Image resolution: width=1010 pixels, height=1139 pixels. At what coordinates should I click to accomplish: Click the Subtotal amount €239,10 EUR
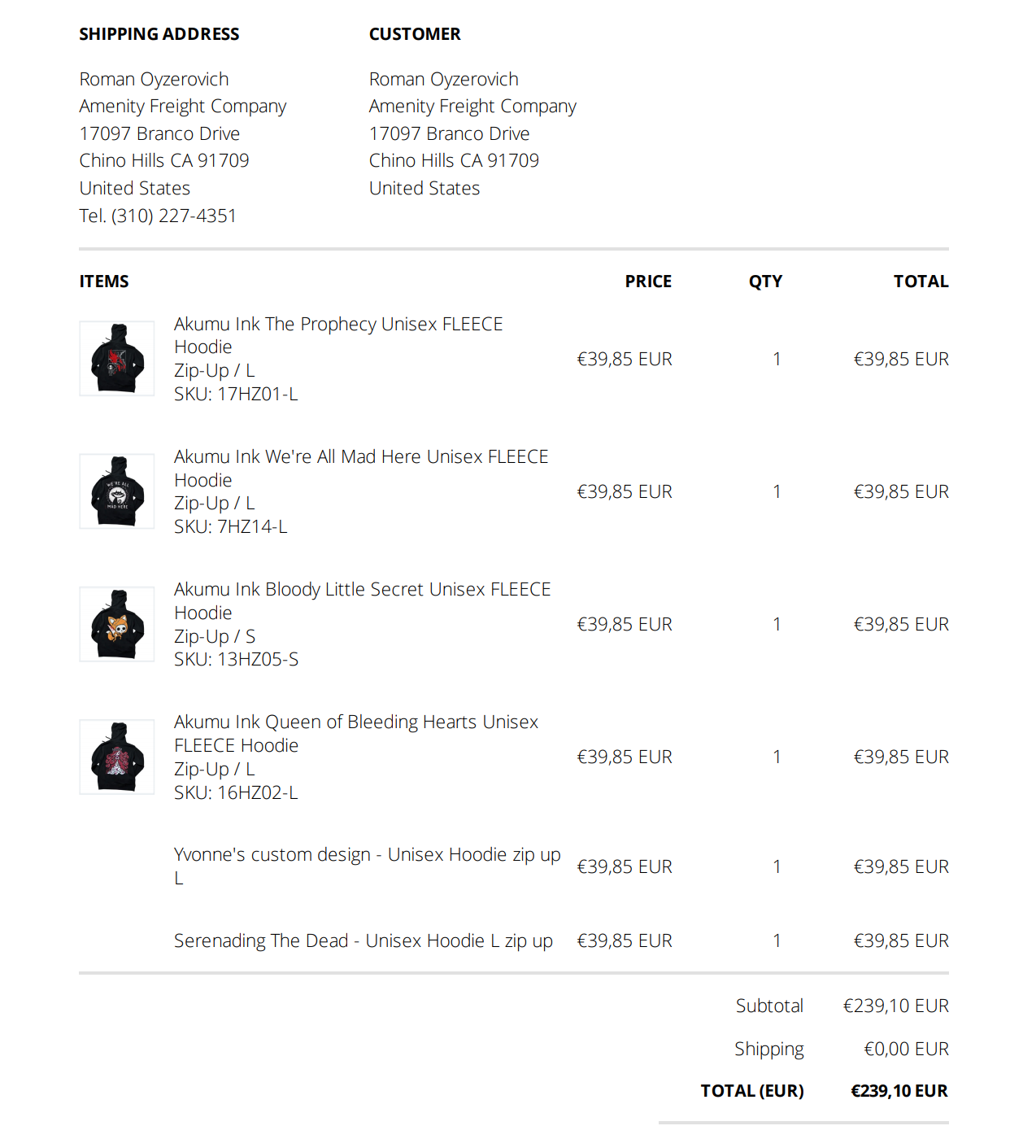pyautogui.click(x=895, y=1006)
